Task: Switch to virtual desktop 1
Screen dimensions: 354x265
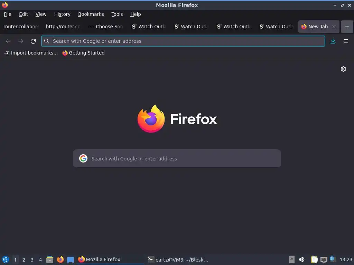Action: coord(15,260)
